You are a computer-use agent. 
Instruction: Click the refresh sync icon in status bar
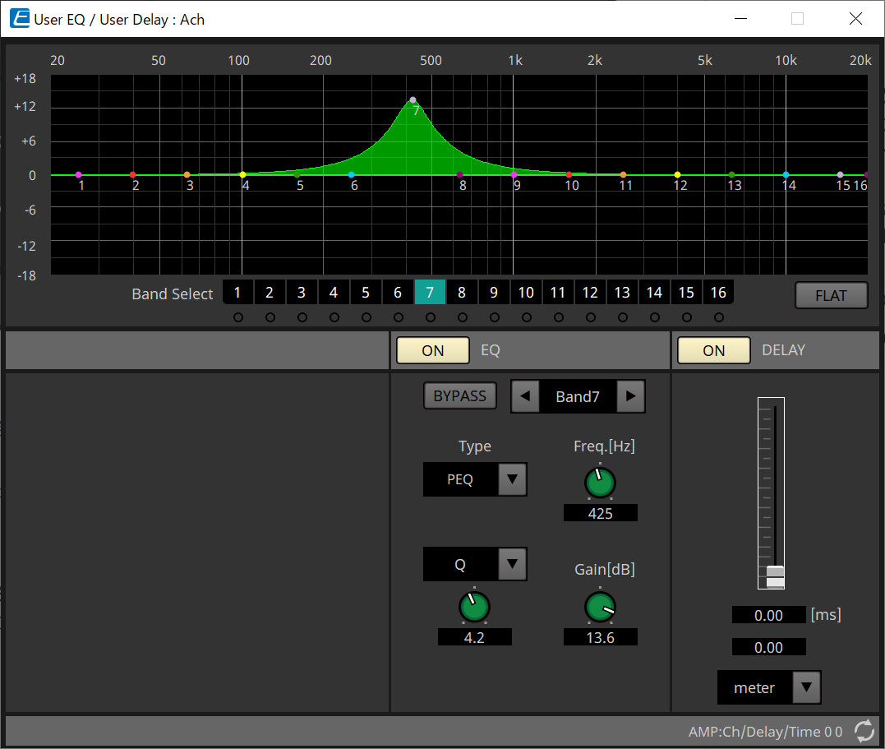pyautogui.click(x=864, y=731)
